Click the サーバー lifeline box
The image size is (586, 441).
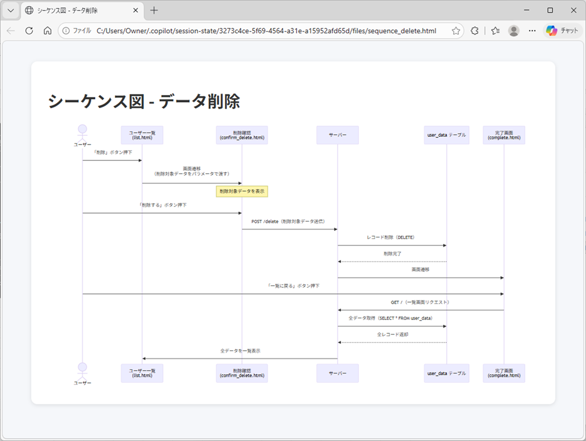337,135
